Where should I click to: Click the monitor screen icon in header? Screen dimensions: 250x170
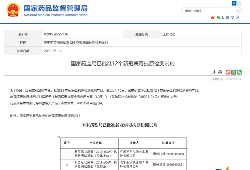click(x=232, y=17)
